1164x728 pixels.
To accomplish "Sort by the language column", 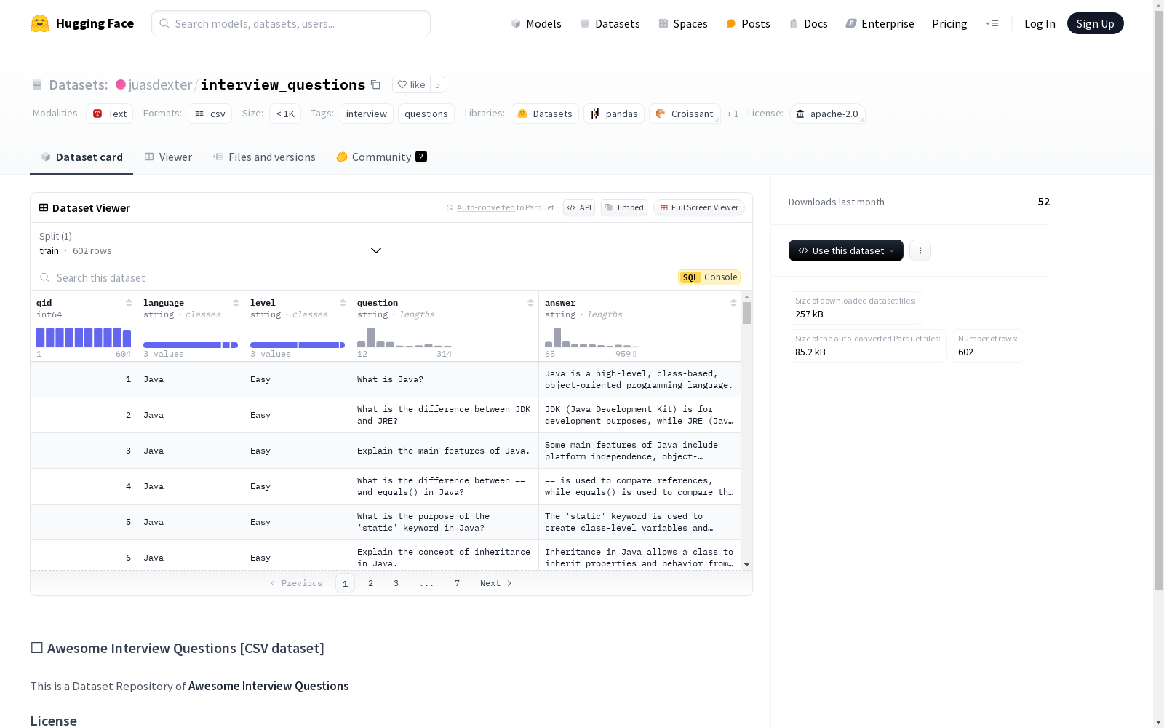I will [236, 303].
